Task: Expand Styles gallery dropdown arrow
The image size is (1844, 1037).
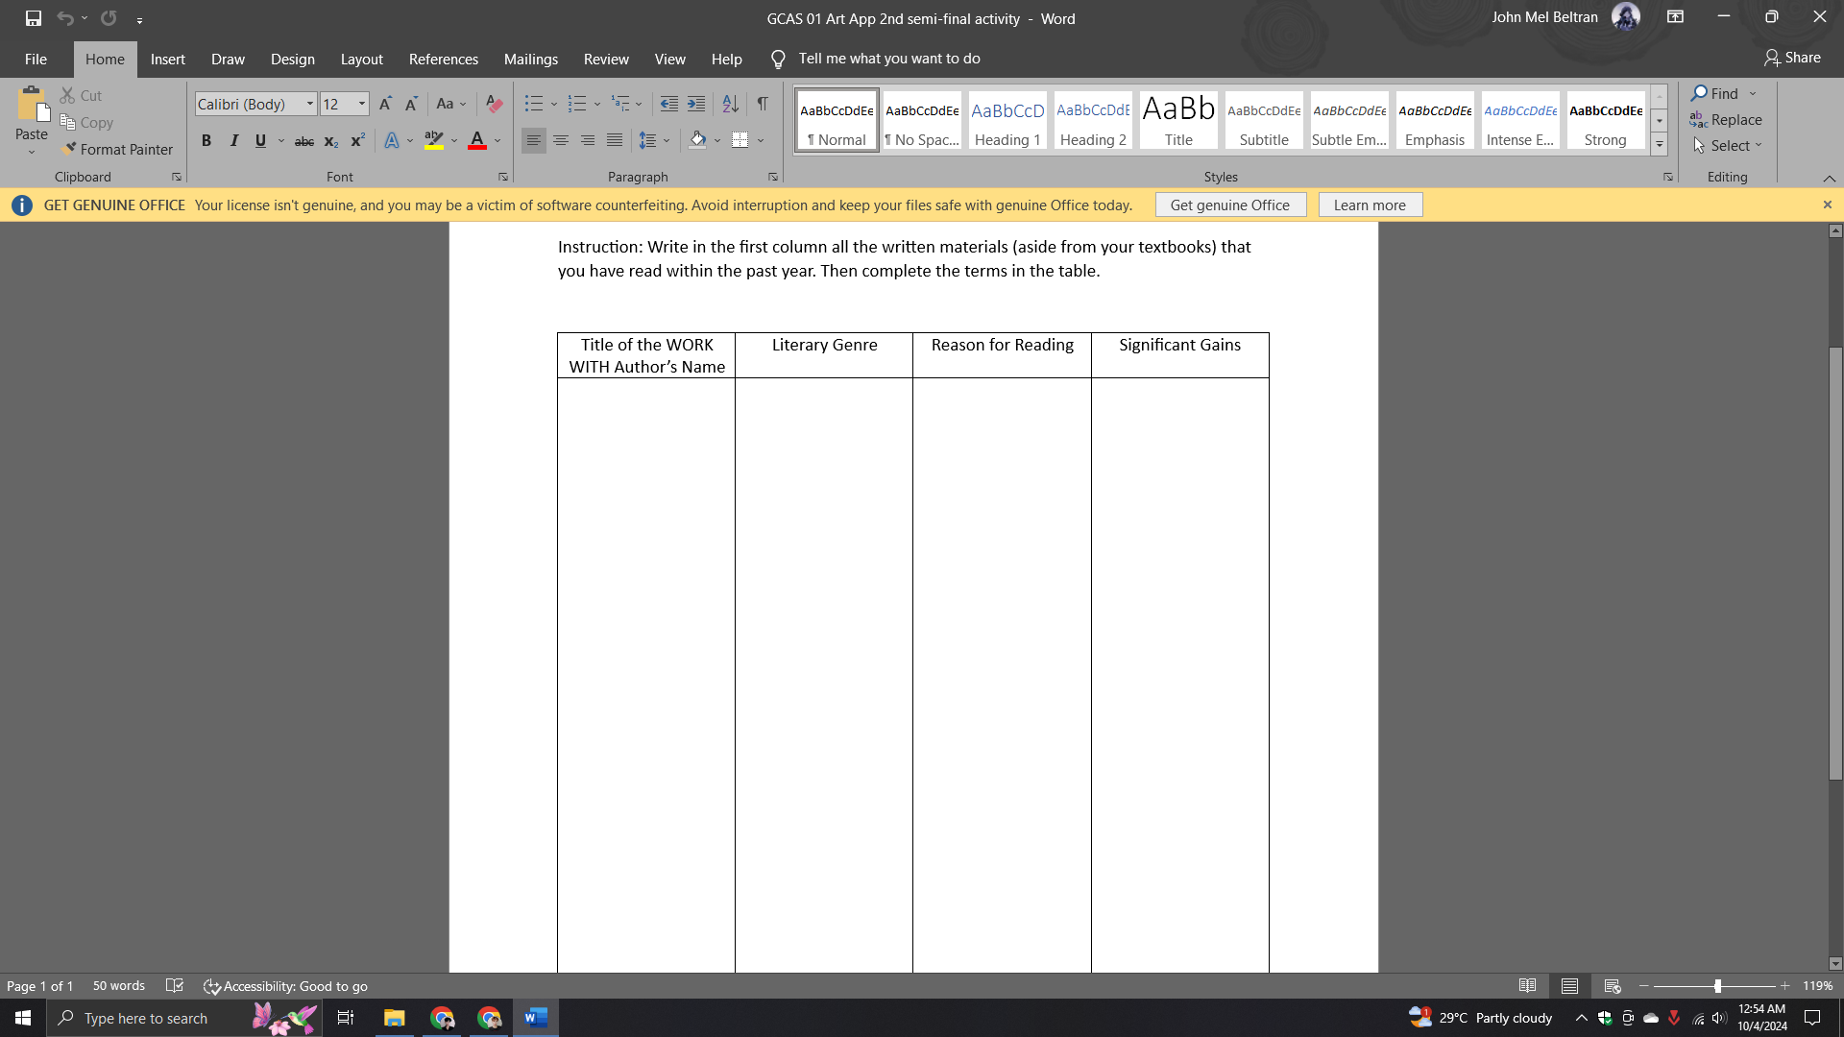Action: pyautogui.click(x=1659, y=143)
